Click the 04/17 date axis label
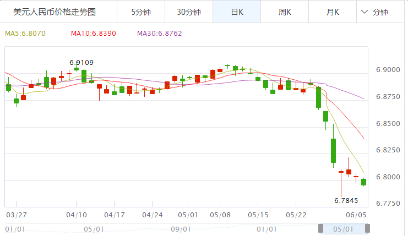The image size is (408, 236). 115,215
